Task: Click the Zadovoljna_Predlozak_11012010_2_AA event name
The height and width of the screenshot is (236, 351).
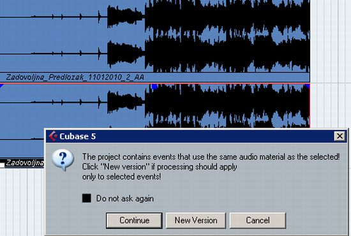Action: click(75, 77)
